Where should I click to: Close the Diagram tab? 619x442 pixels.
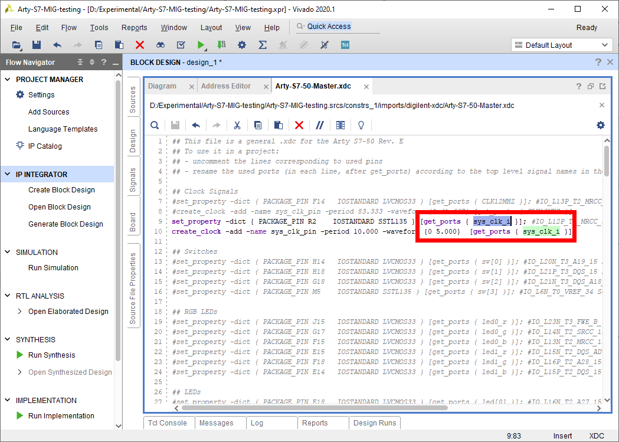coord(191,87)
